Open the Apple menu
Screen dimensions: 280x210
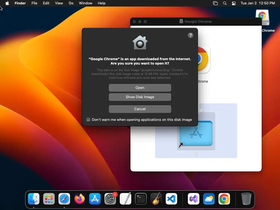click(7, 3)
